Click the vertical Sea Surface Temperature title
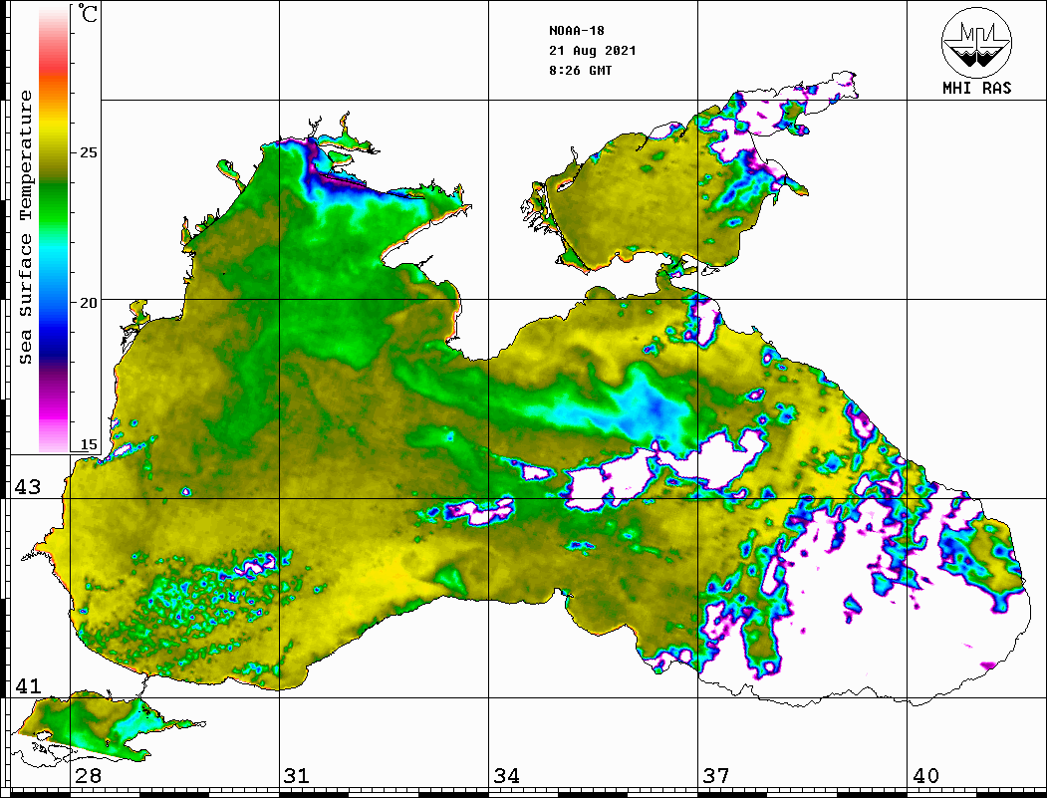The width and height of the screenshot is (1047, 798). coord(26,227)
